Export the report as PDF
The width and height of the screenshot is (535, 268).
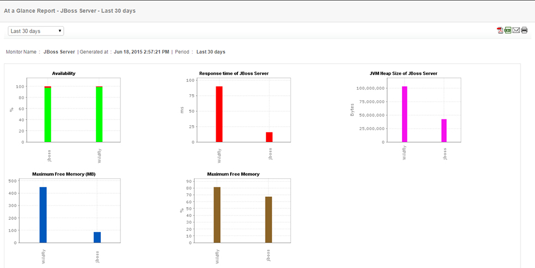click(x=500, y=30)
